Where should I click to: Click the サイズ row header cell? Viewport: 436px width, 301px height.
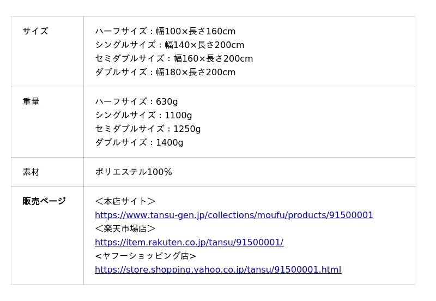tap(35, 32)
